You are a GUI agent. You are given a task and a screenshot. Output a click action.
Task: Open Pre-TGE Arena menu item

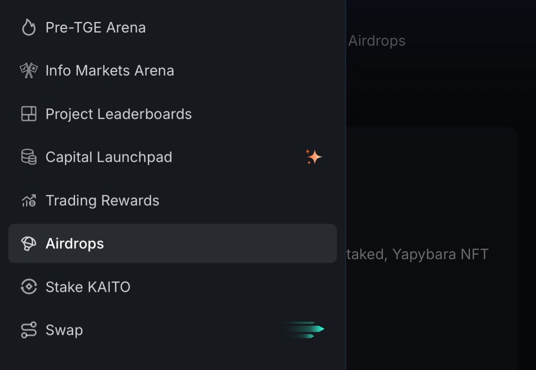click(x=95, y=28)
